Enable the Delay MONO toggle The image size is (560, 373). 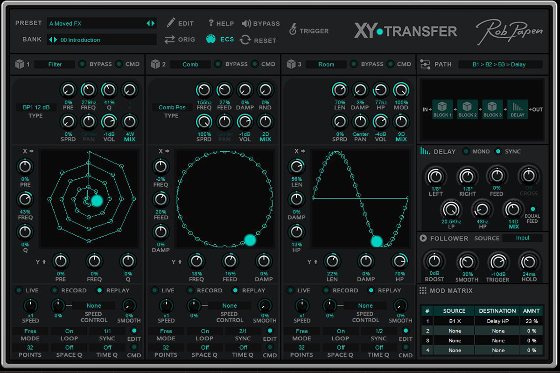click(466, 151)
